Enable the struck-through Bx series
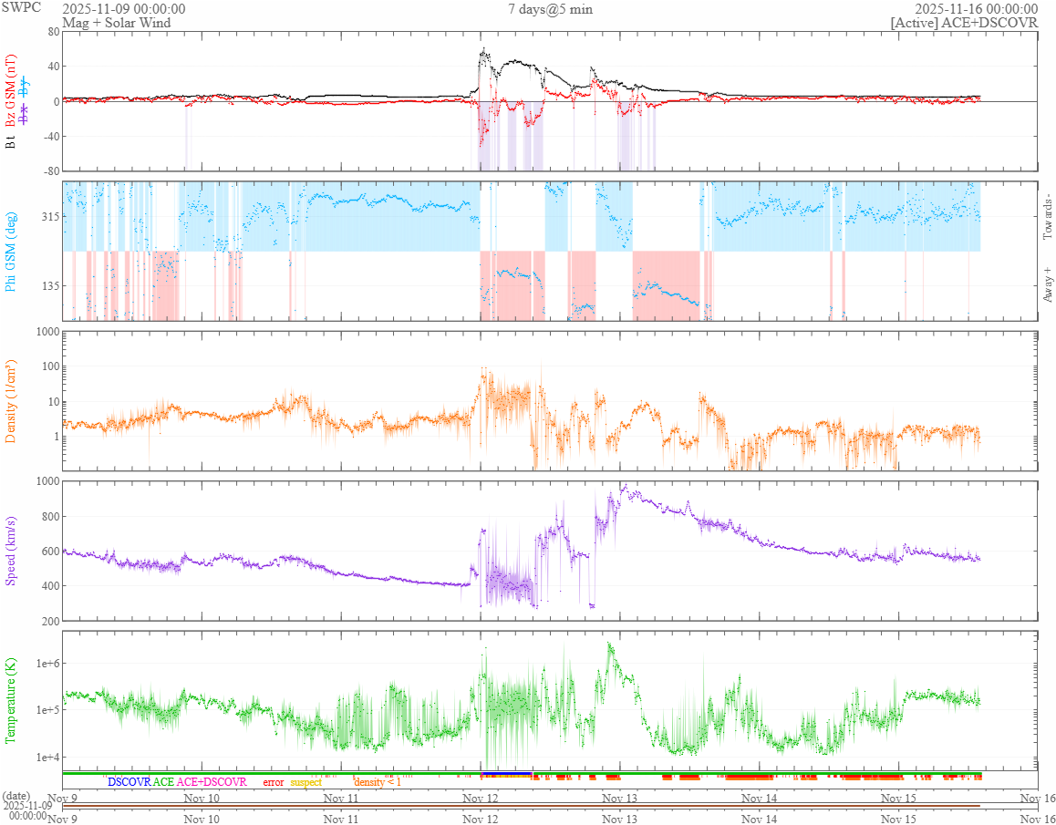This screenshot has height=825, width=1056. tap(25, 115)
